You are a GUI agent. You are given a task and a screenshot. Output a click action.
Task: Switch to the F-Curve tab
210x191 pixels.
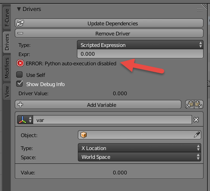7,18
